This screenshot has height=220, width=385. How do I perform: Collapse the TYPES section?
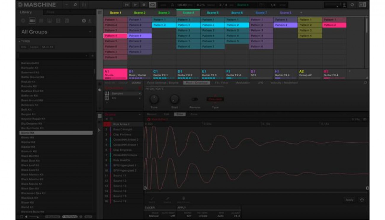(24, 41)
